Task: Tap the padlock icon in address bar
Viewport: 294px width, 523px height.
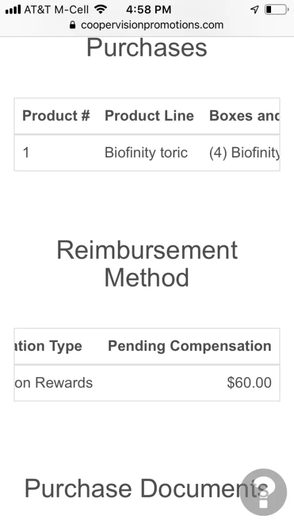Action: coord(73,25)
